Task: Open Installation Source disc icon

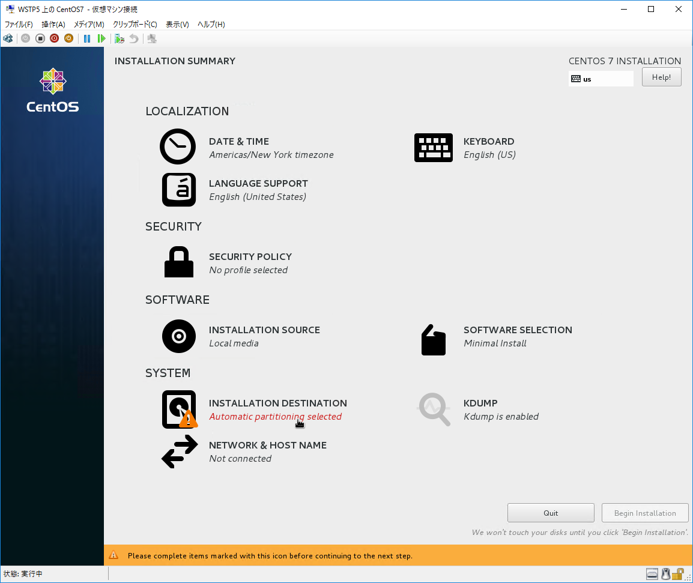Action: 179,336
